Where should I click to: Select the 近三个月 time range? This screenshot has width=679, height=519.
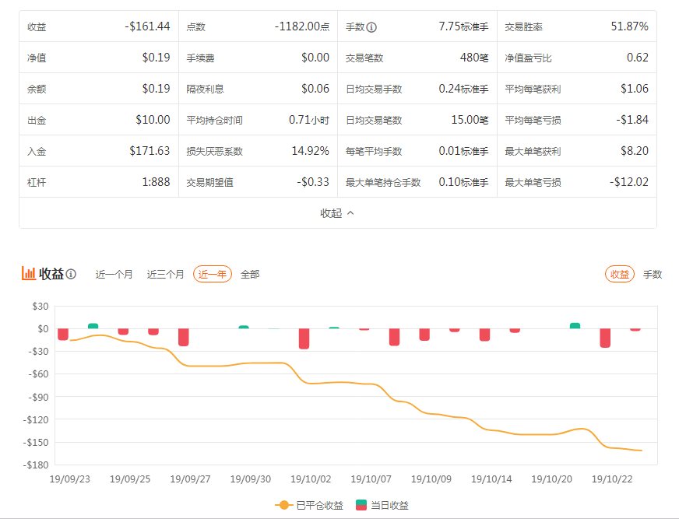165,275
